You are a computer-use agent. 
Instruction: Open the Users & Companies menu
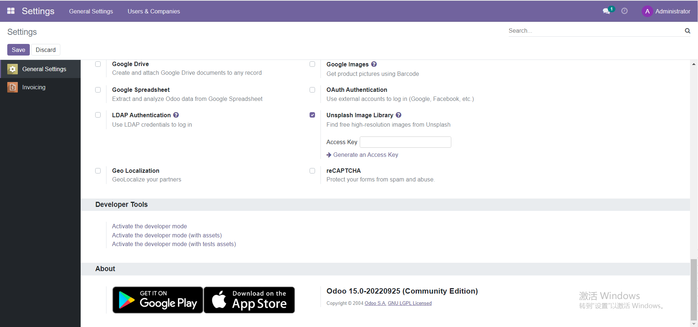tap(154, 11)
